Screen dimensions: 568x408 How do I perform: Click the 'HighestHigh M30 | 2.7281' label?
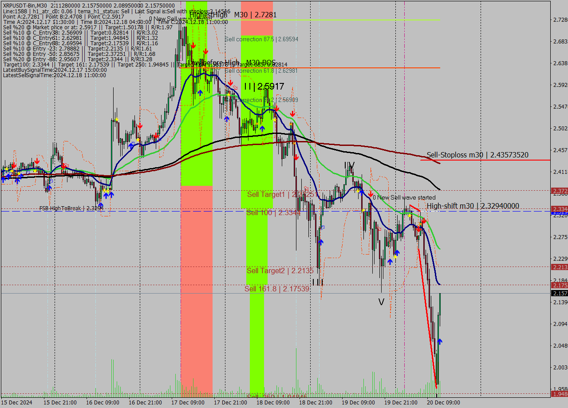click(x=233, y=15)
